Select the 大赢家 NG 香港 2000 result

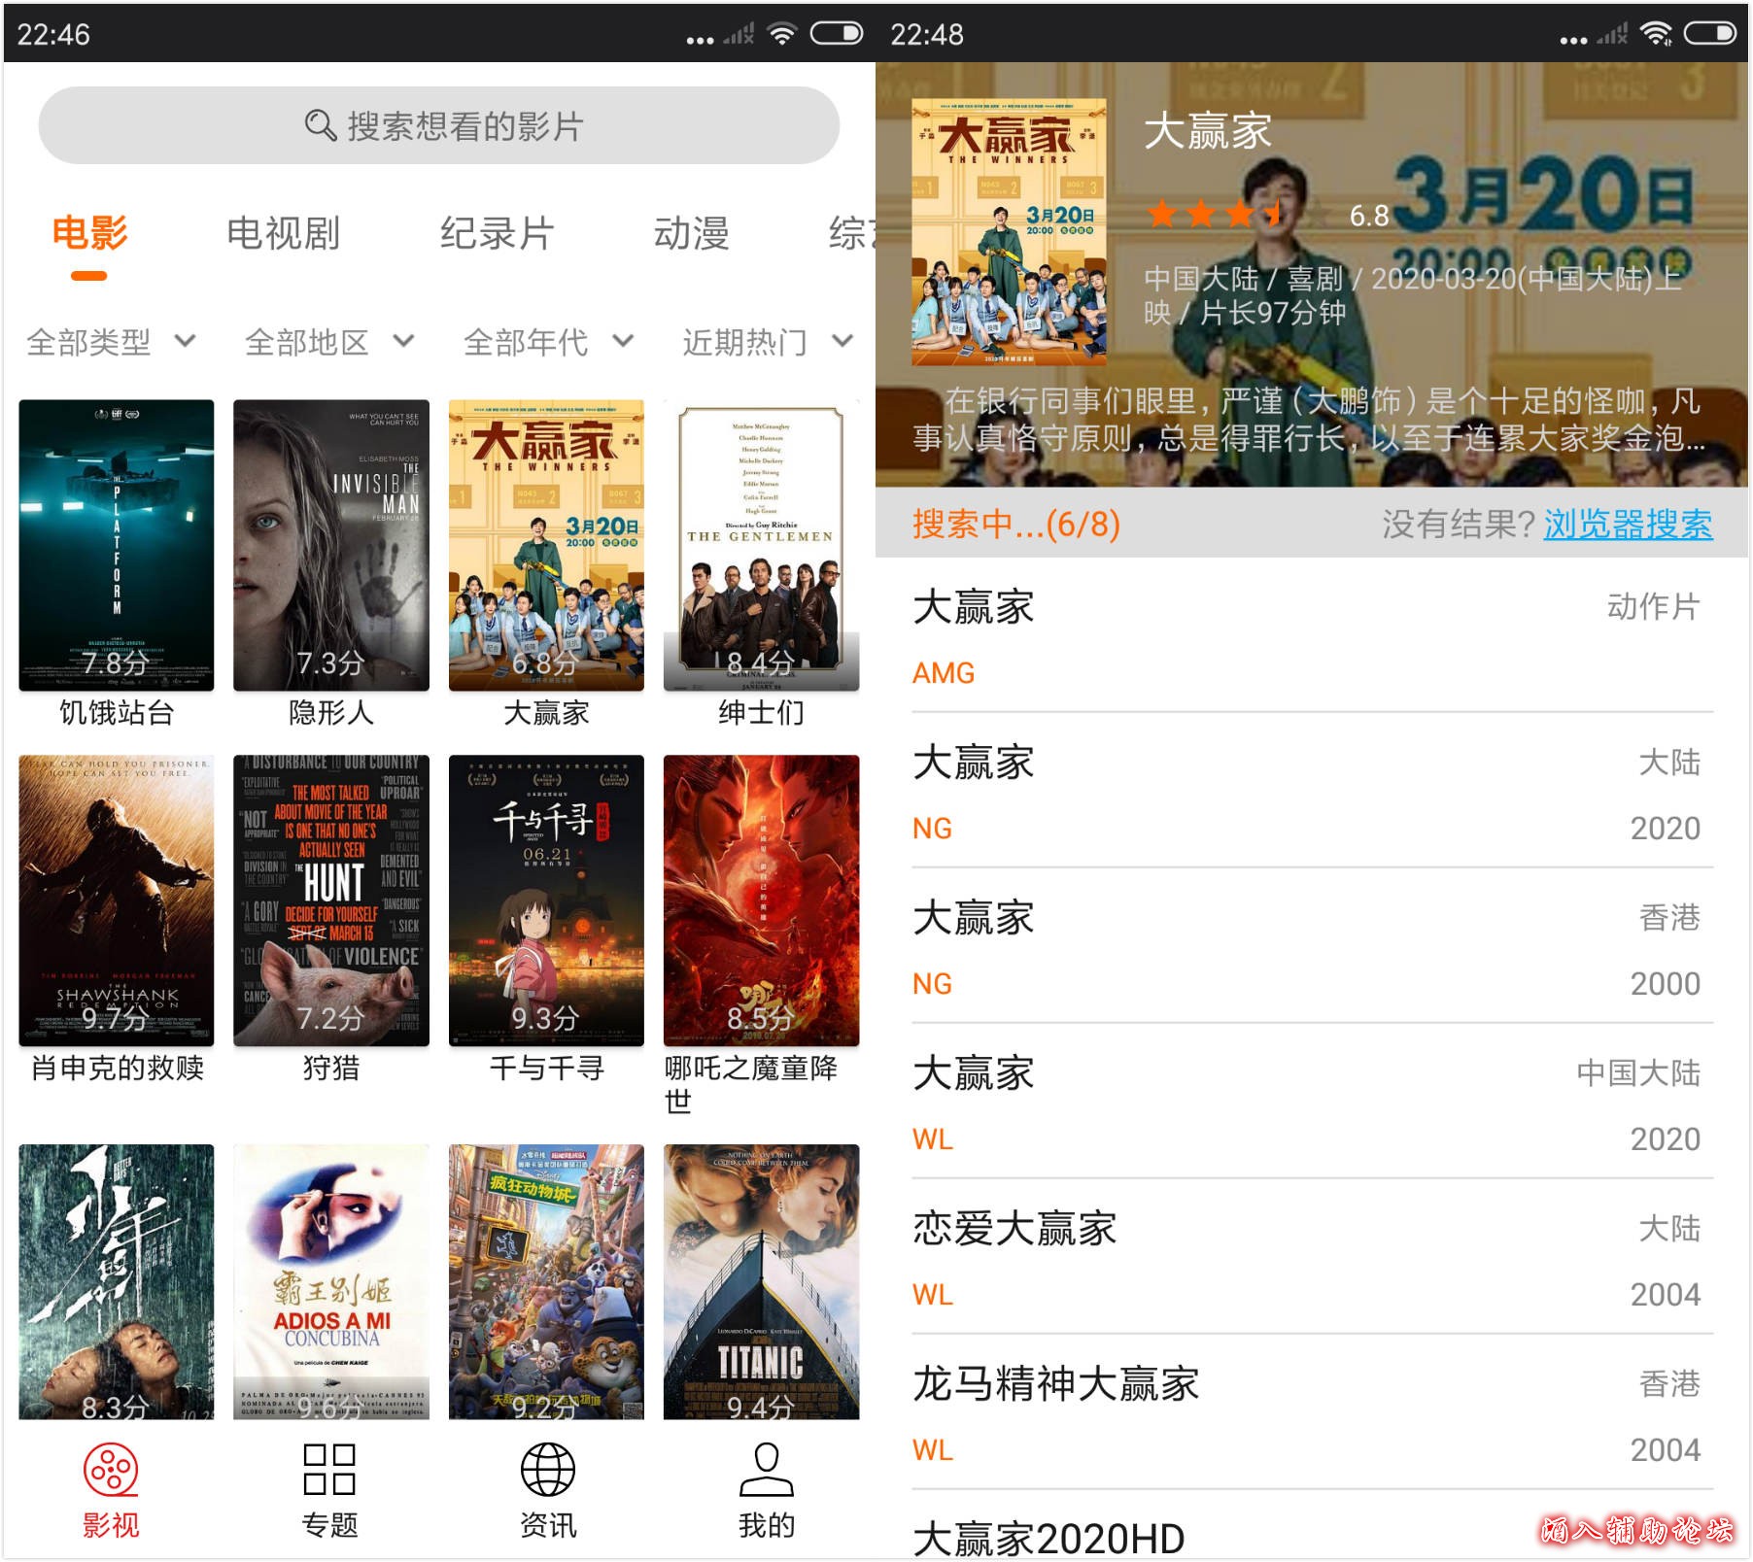(x=1312, y=946)
